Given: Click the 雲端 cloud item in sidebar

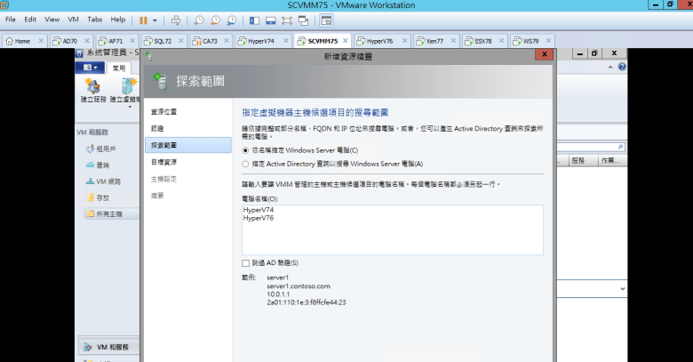Looking at the screenshot, I should [x=103, y=165].
